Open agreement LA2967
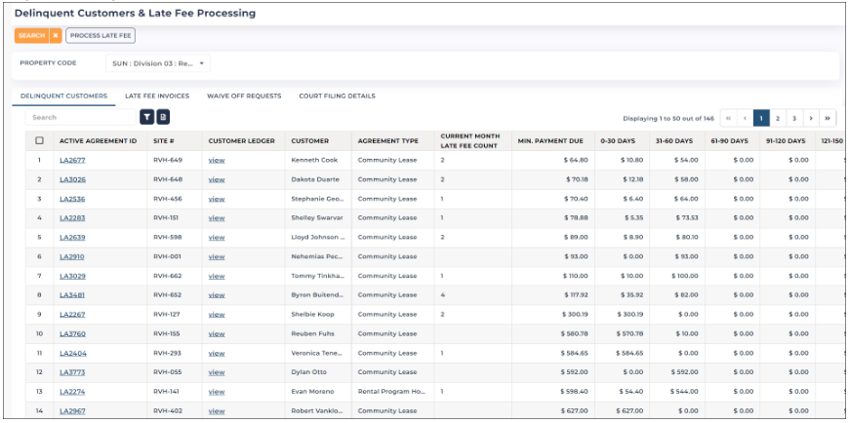 [x=72, y=411]
